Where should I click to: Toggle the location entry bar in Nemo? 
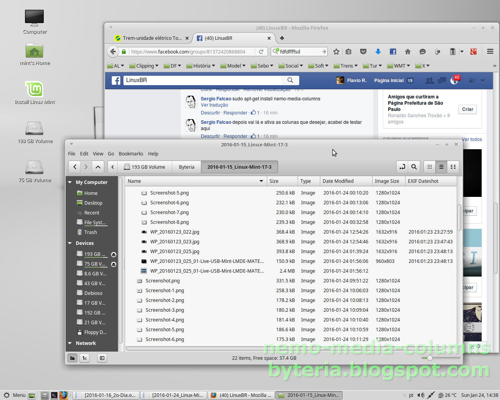pos(402,167)
